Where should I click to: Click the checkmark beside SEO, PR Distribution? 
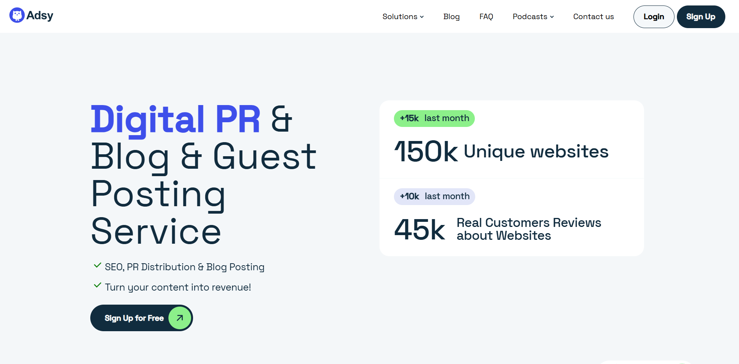point(98,266)
